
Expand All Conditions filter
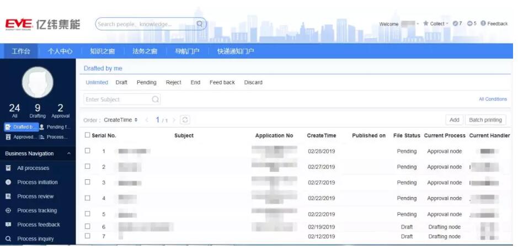click(493, 99)
